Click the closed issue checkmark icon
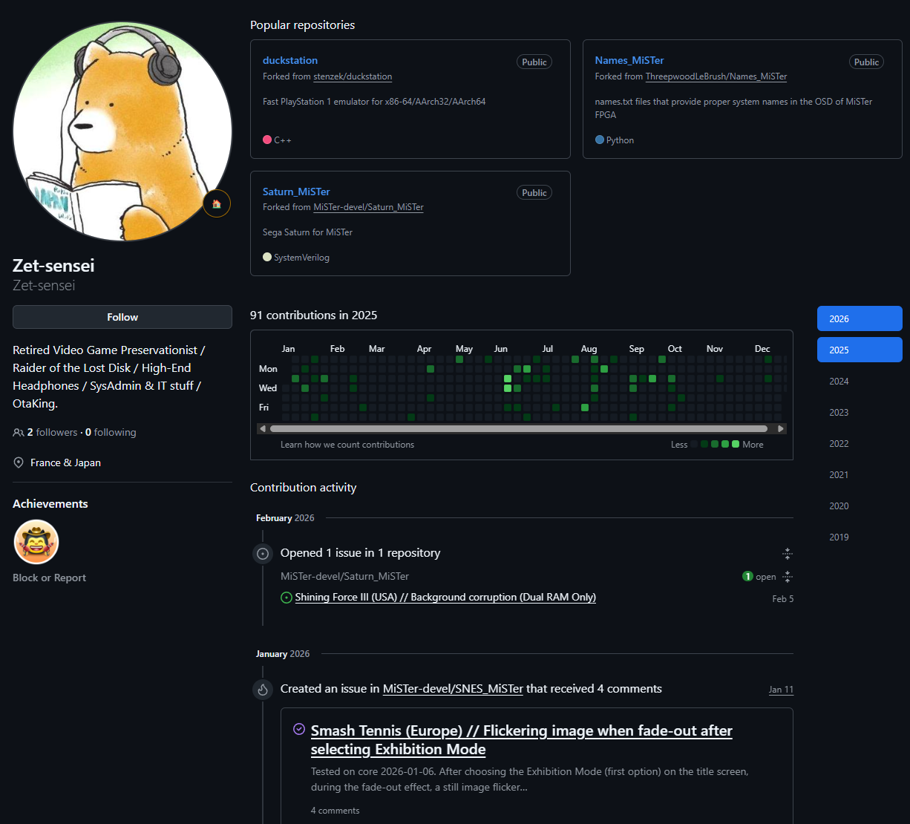The image size is (910, 824). [x=299, y=729]
